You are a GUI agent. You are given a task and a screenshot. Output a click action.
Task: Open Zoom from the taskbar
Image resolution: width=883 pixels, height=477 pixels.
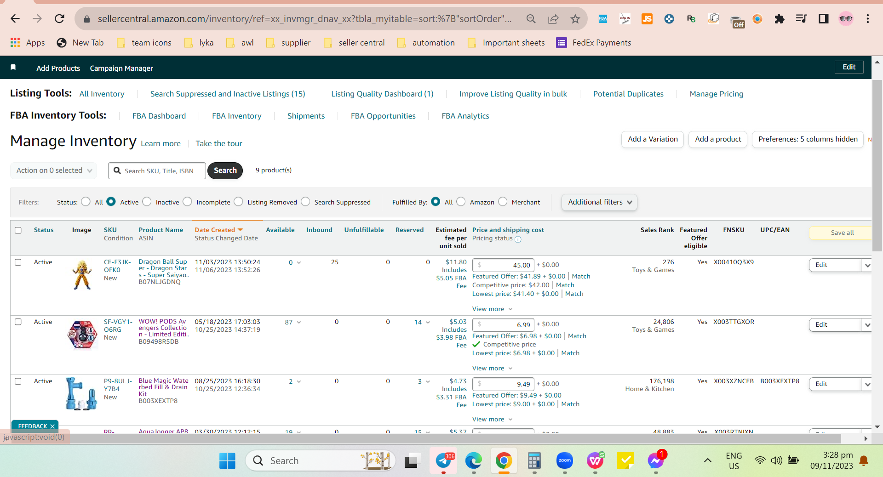[x=565, y=460]
